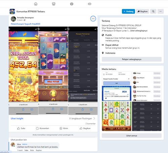
Task: Click Balas under Elisa's comment
Action: coord(32,150)
